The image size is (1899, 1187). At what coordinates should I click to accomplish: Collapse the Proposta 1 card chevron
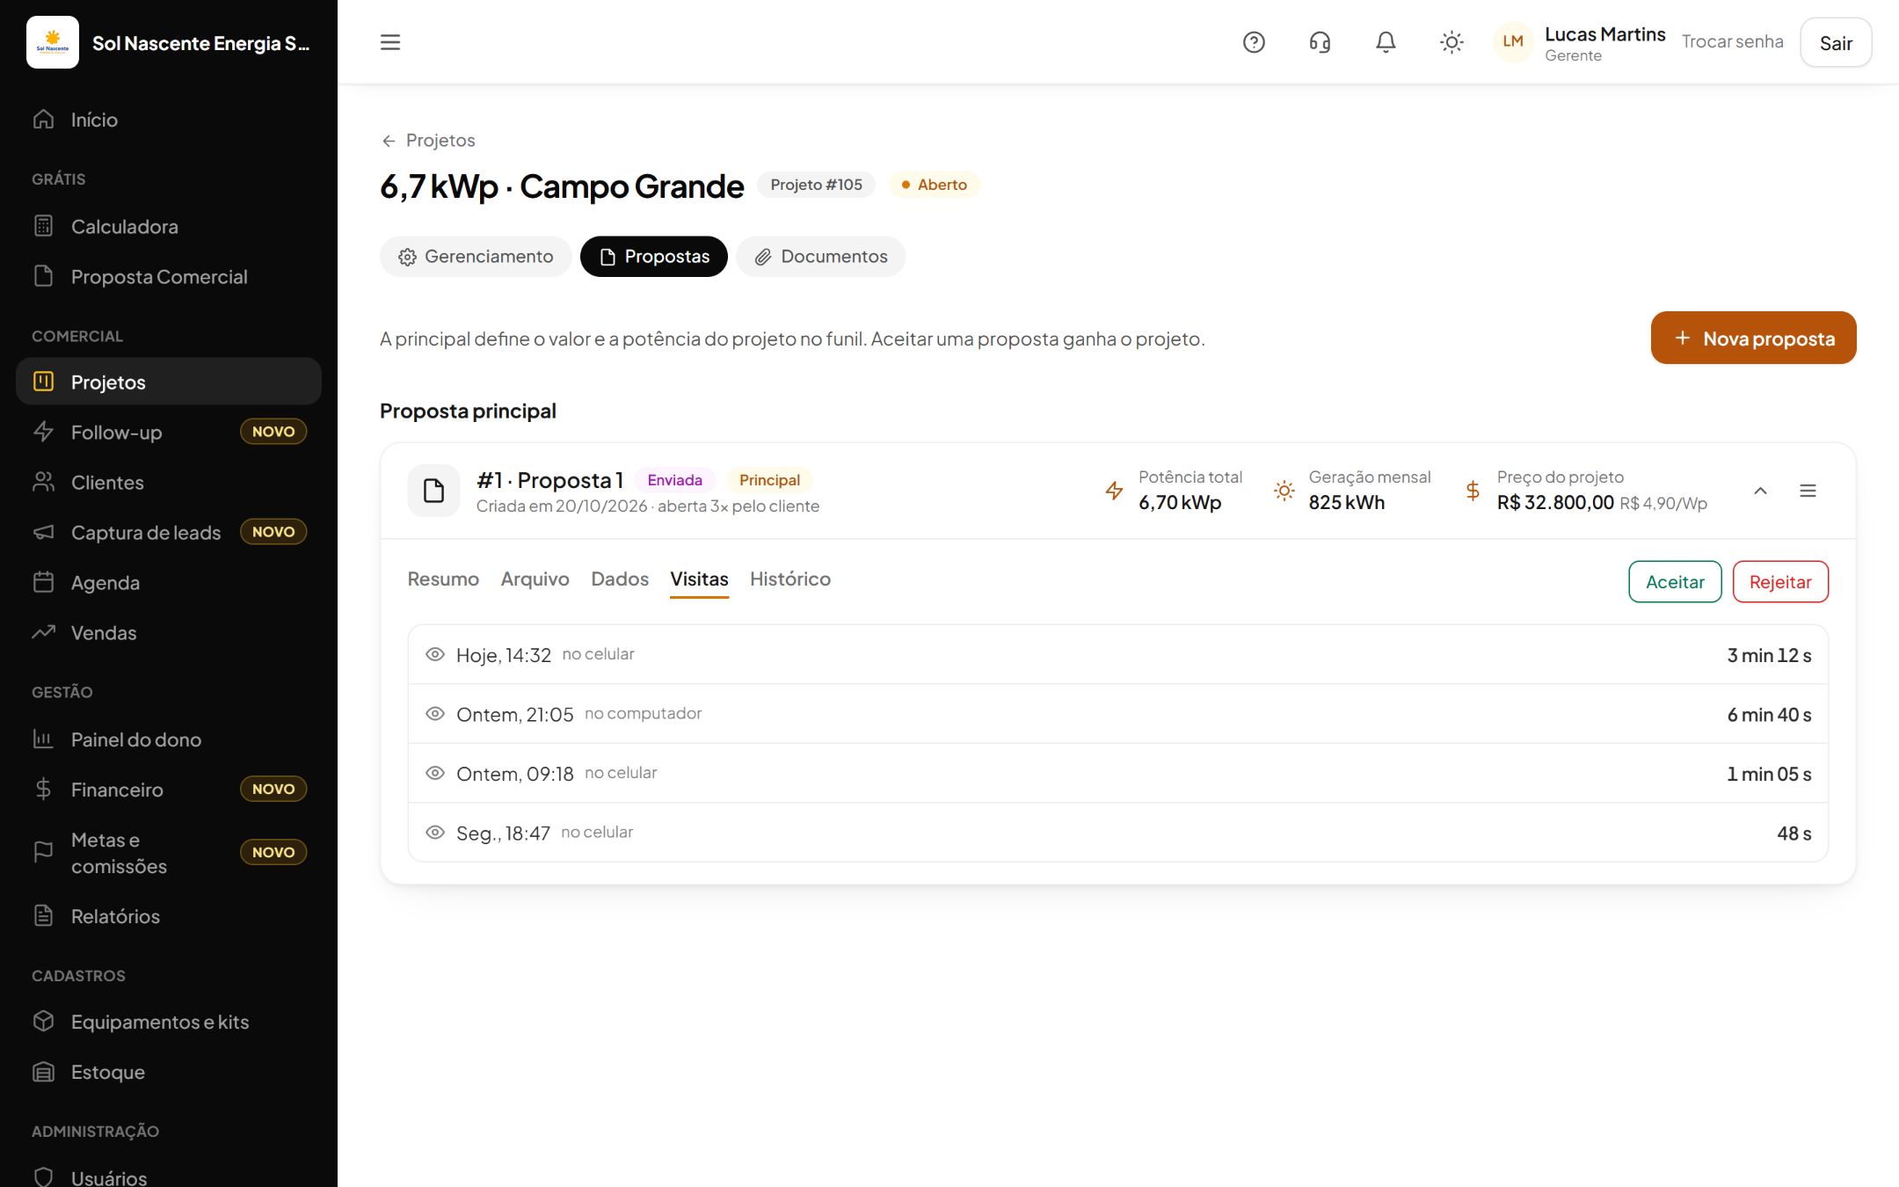(1760, 491)
